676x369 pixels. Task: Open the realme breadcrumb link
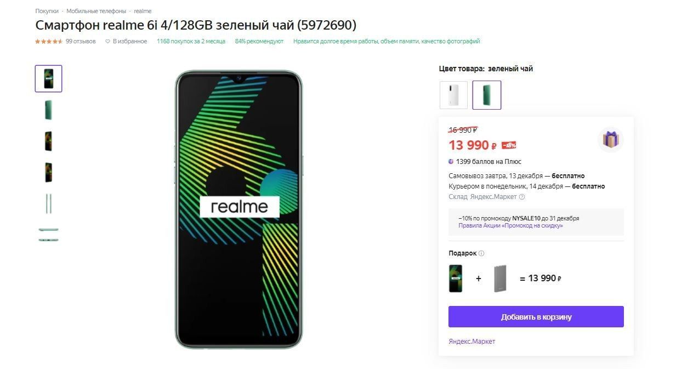pos(143,11)
